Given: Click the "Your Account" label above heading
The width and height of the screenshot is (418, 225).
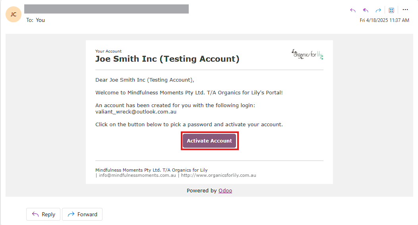Looking at the screenshot, I should 108,51.
